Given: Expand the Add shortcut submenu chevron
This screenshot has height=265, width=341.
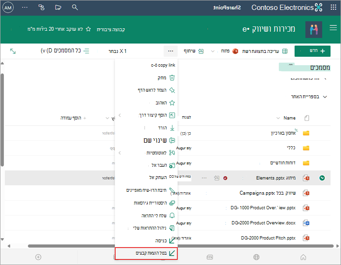Looking at the screenshot, I should coord(120,115).
